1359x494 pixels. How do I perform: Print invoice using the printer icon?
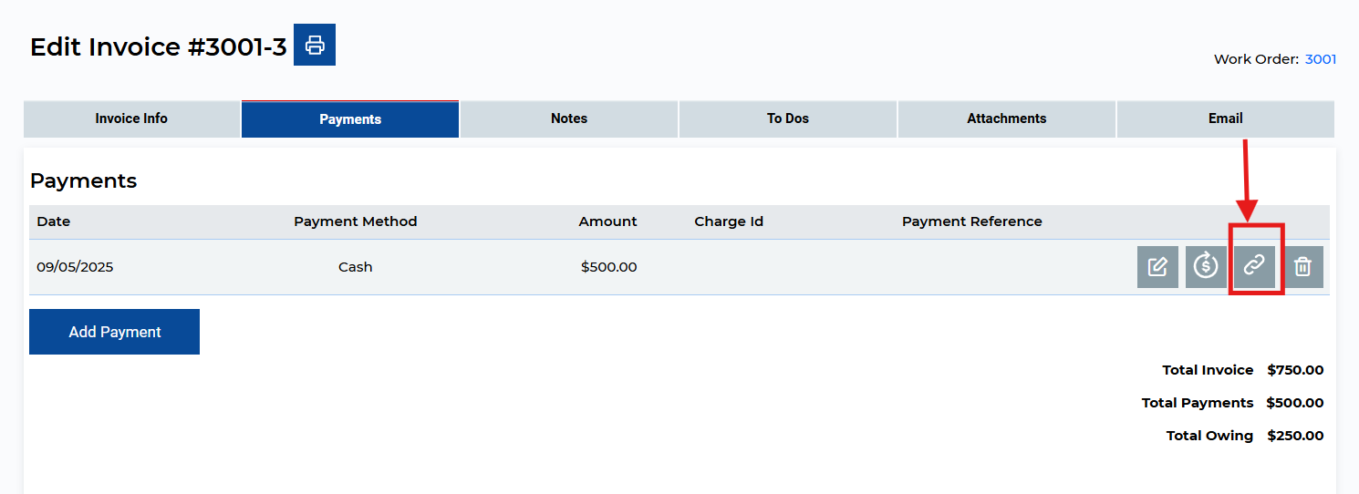click(x=315, y=45)
